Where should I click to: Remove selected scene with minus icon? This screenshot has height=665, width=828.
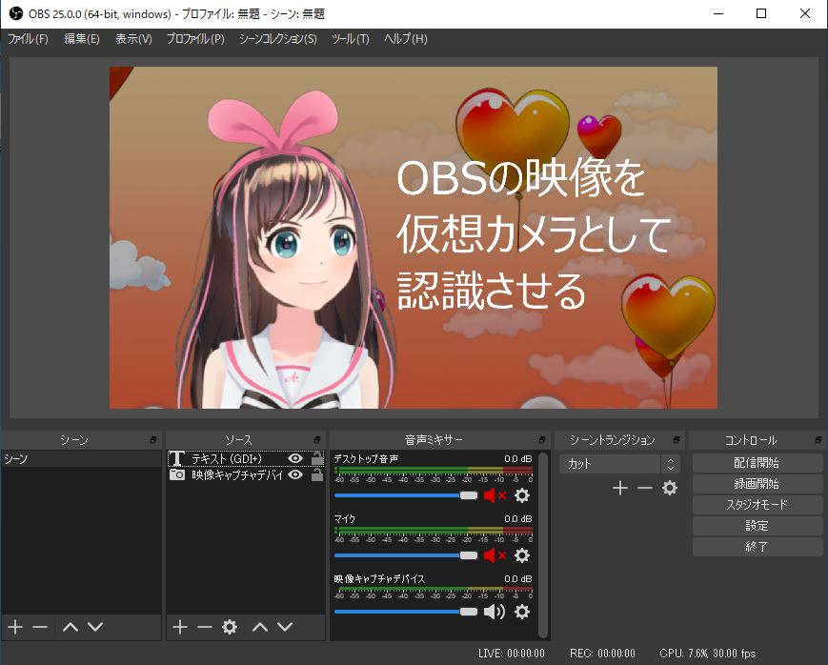click(x=40, y=627)
